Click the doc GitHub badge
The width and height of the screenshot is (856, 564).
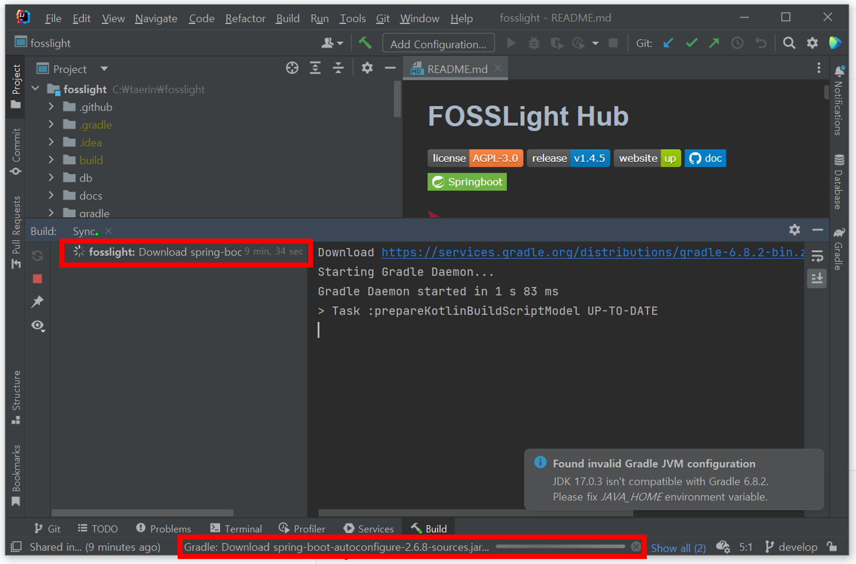[705, 158]
